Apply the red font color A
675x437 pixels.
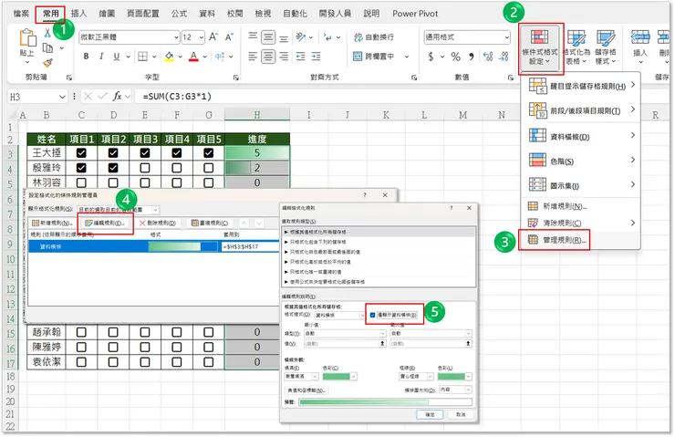(193, 57)
